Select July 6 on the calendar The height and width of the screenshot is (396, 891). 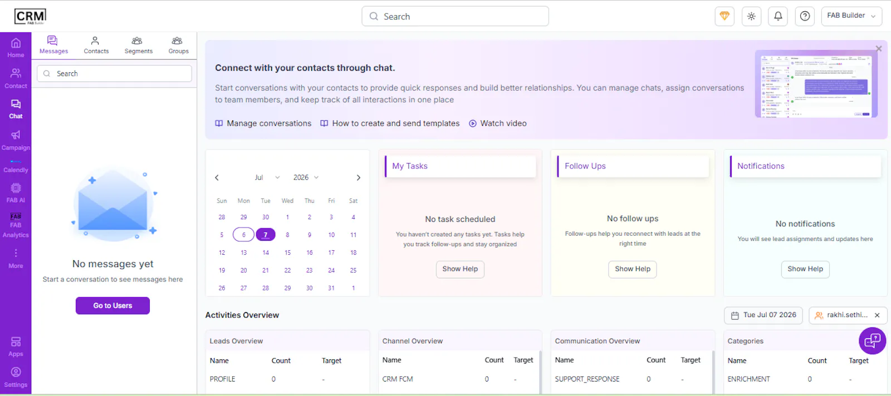(x=243, y=235)
